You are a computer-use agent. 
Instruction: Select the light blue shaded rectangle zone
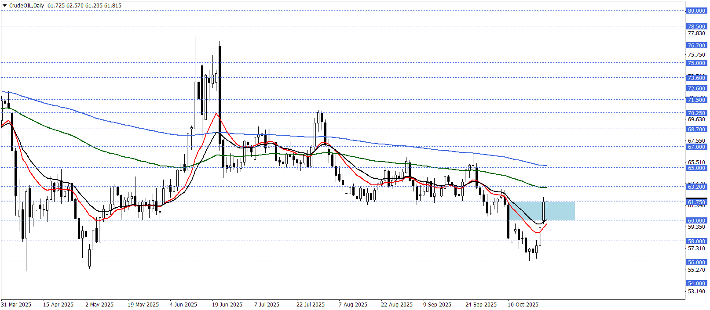point(559,211)
